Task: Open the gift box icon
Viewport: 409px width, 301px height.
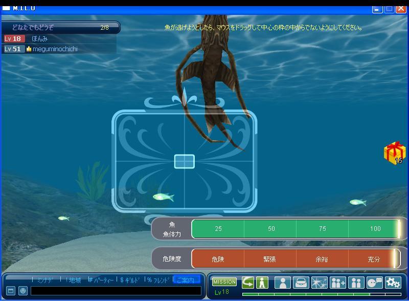Action: (x=394, y=153)
